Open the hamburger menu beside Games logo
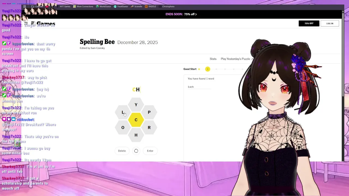 point(26,24)
